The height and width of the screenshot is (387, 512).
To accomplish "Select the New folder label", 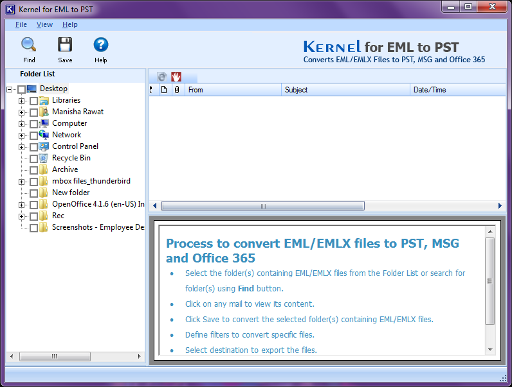I will (71, 193).
